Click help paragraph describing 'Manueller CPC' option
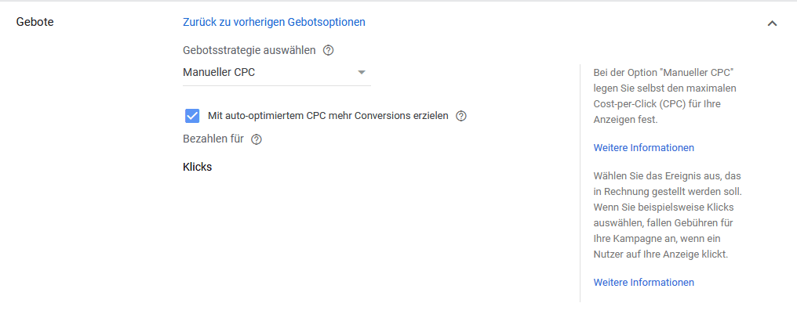Viewport: 797px width, 314px height. tap(664, 95)
